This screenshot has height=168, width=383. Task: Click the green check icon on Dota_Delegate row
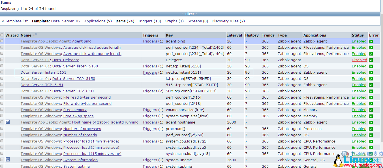[371, 60]
